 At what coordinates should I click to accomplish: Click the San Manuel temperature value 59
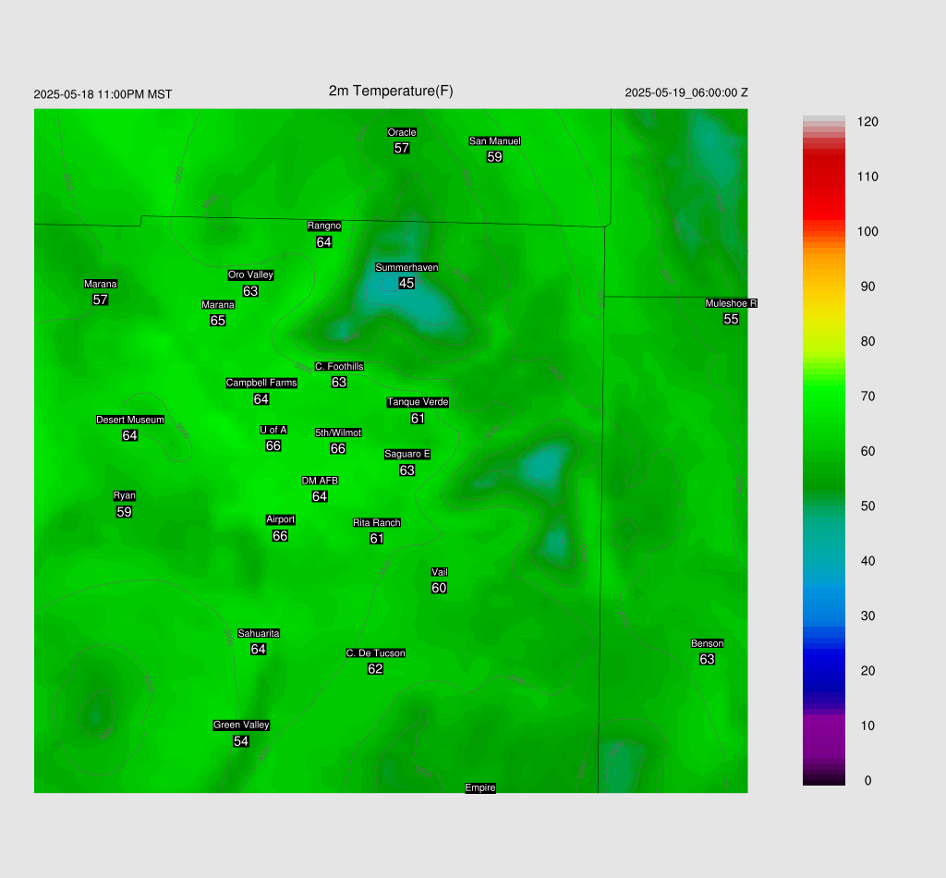pos(495,157)
